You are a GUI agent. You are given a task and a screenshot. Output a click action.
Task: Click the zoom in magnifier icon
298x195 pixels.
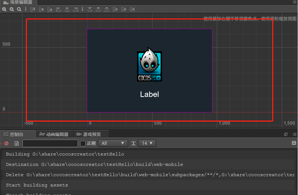coord(4,9)
